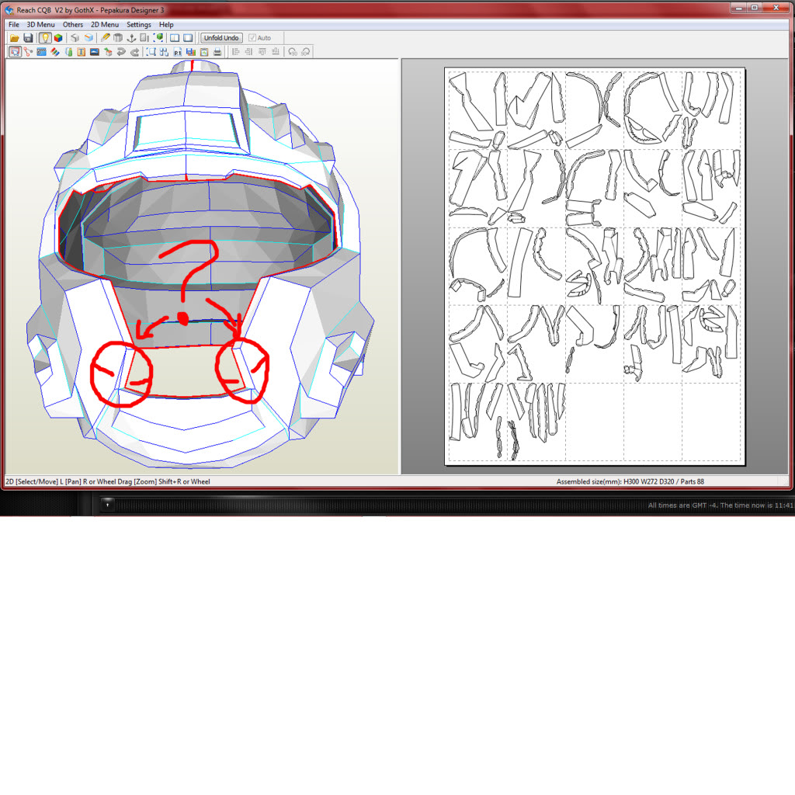Click the split two-pane window layout icon

coord(175,38)
